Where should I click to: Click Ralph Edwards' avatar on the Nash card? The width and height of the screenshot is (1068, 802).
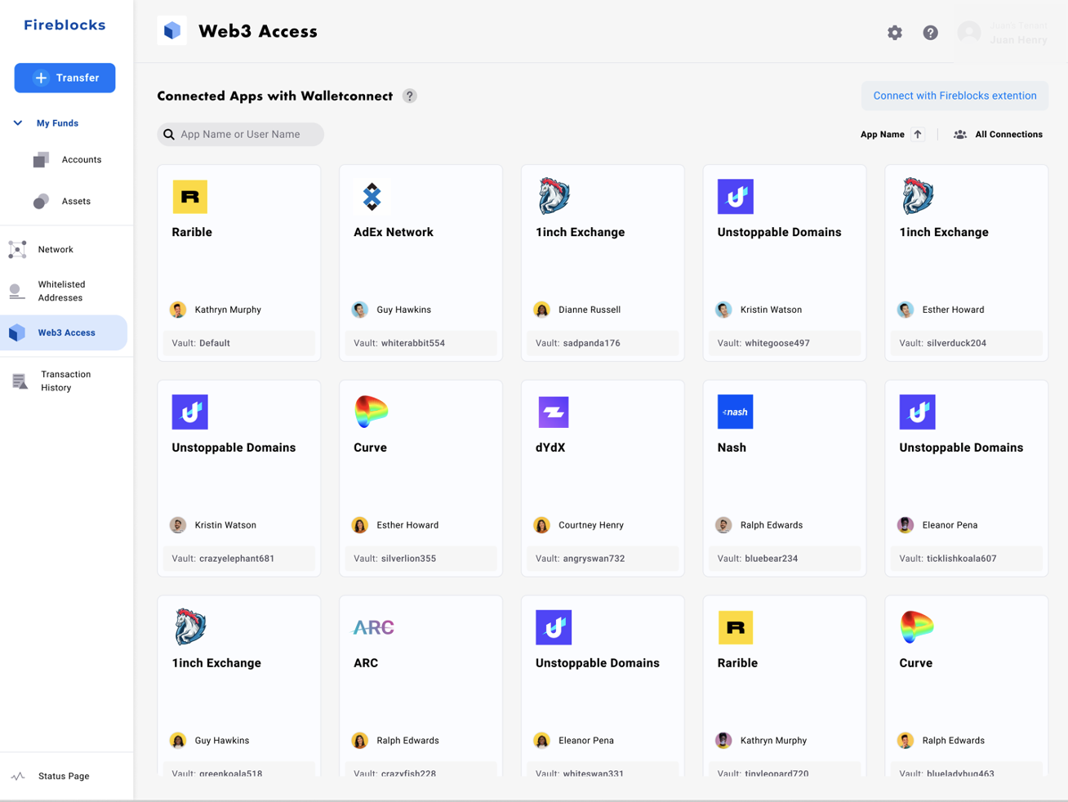point(723,525)
